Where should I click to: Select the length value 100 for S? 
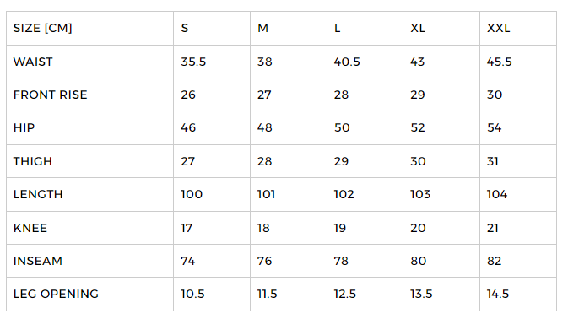pos(192,194)
